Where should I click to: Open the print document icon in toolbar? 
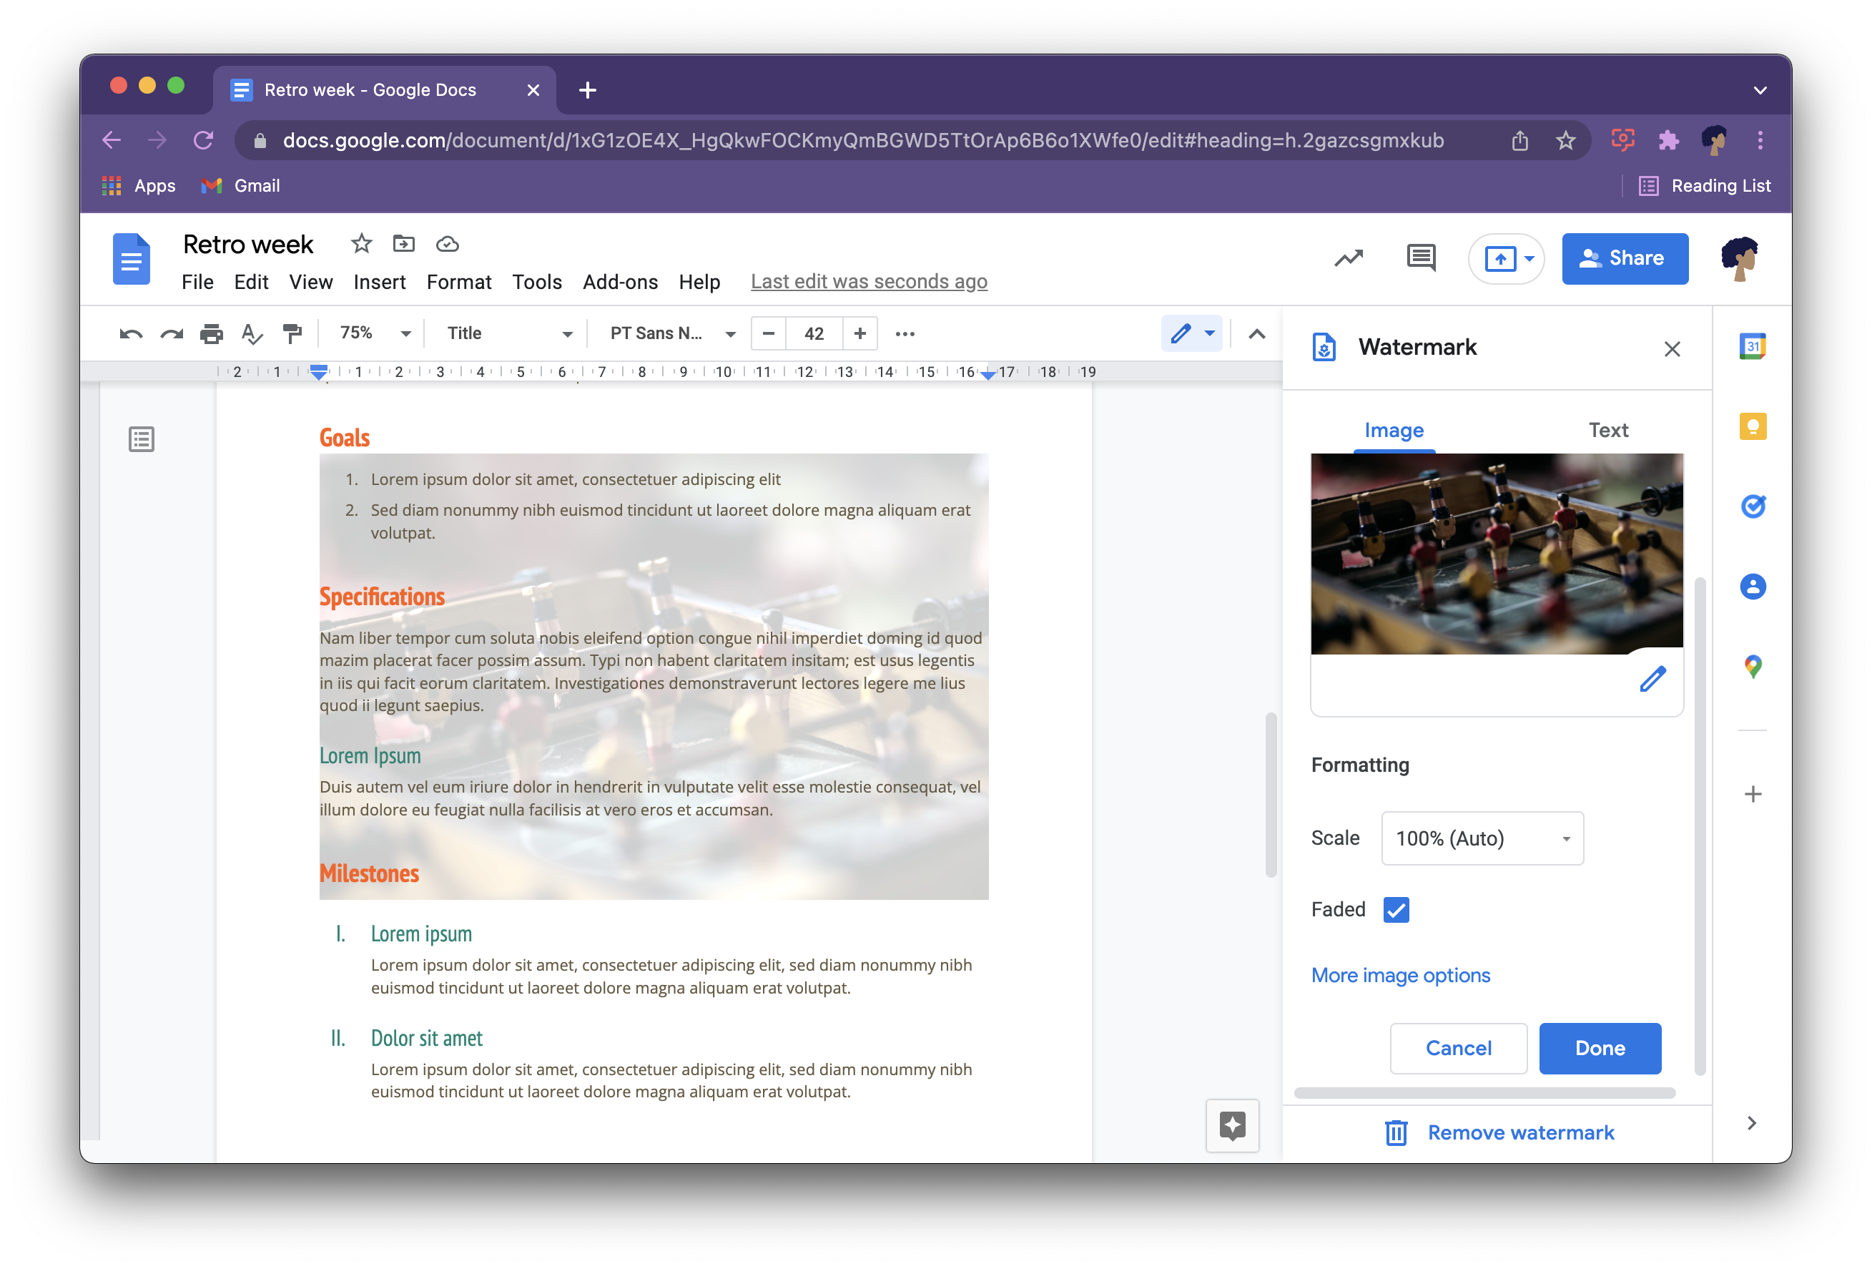pyautogui.click(x=210, y=333)
